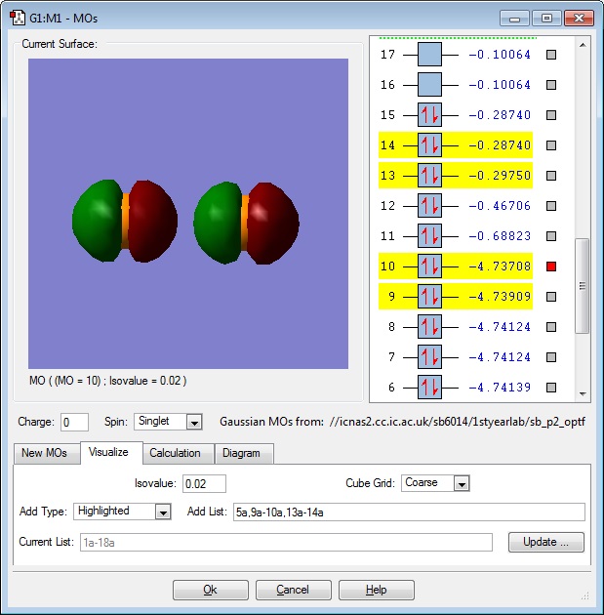Click the Update button
This screenshot has height=615, width=604.
[x=546, y=542]
